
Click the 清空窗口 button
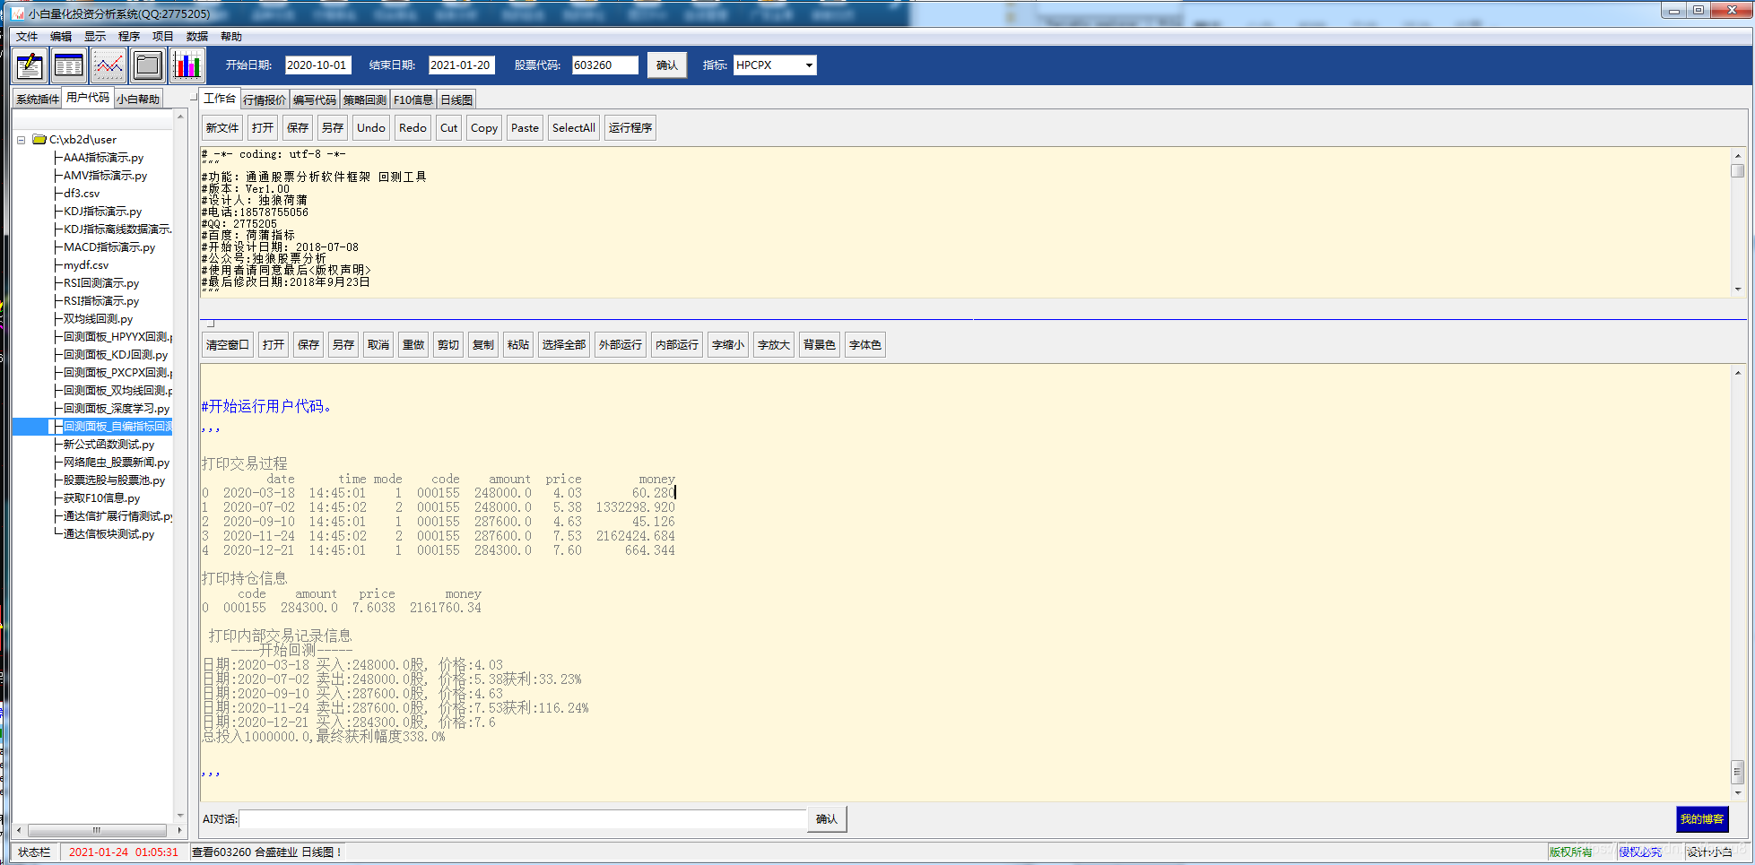click(228, 345)
